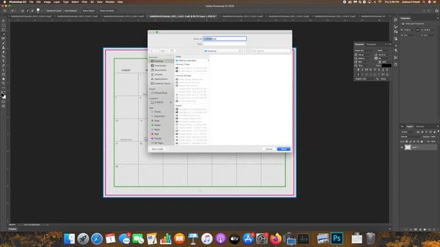The width and height of the screenshot is (440, 247).
Task: Open Keynote in the dock
Action: point(193,239)
